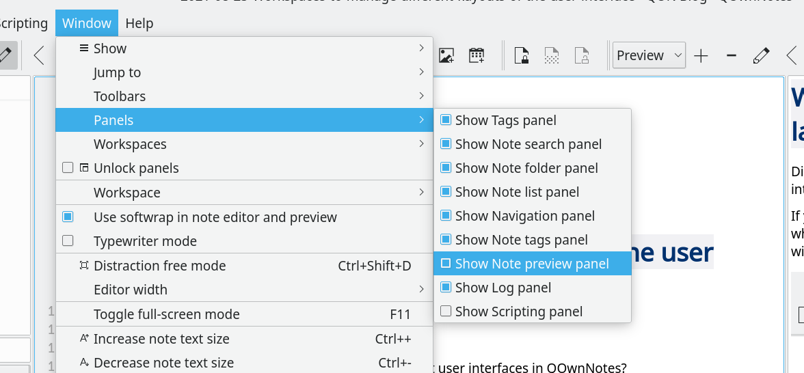Click the black padlock note icon
804x373 pixels.
(522, 55)
